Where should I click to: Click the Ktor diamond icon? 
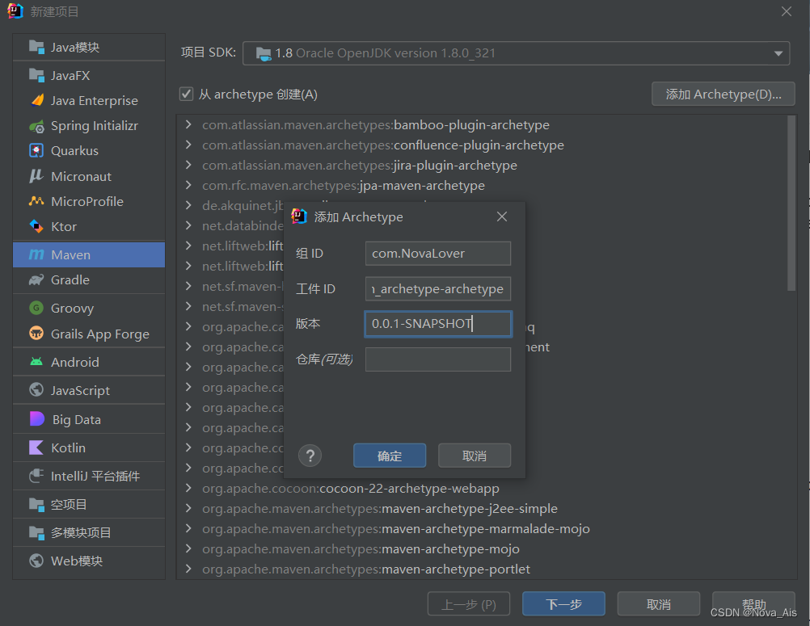(x=36, y=226)
